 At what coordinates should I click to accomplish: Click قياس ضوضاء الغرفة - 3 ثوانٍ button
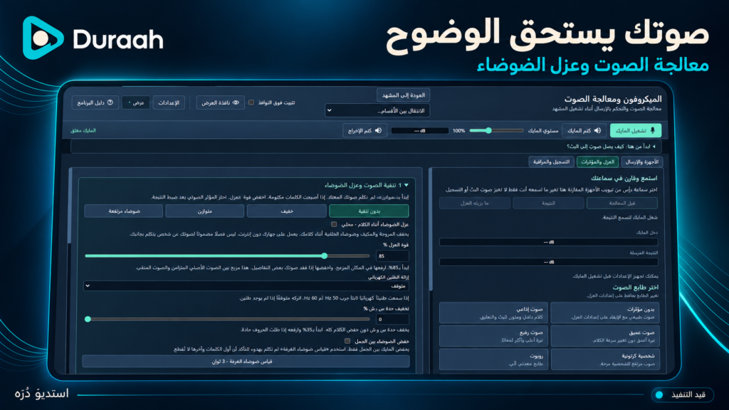point(246,361)
